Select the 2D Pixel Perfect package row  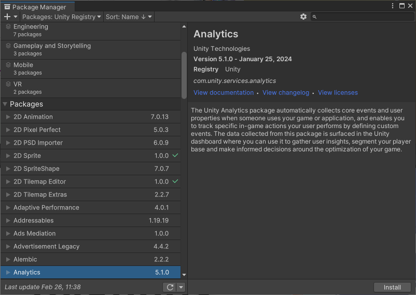90,130
